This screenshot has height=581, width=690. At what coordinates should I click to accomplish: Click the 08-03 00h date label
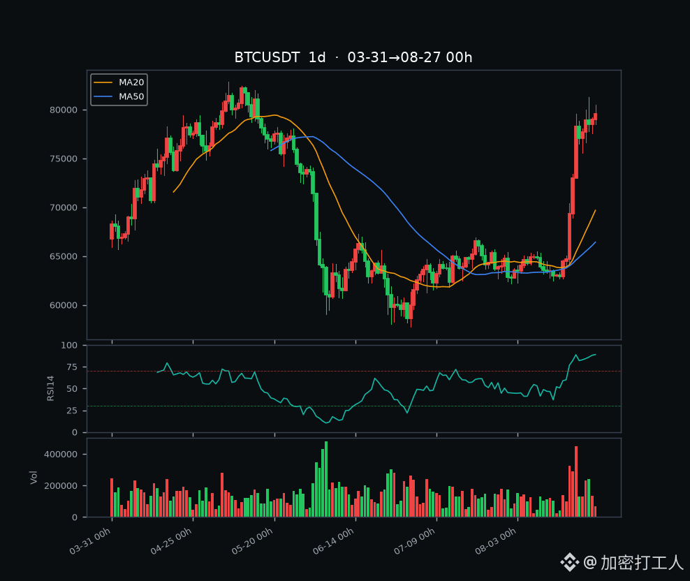[x=495, y=541]
